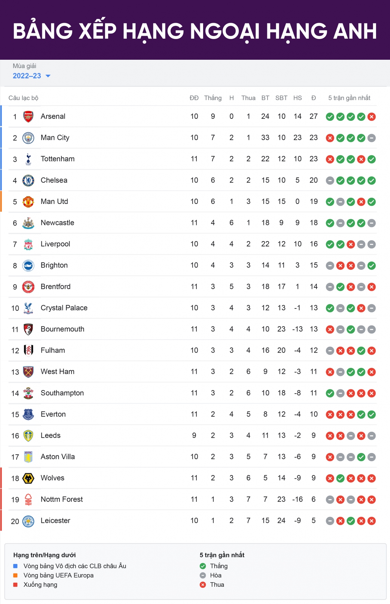Click the Newcastle club crest

pyautogui.click(x=28, y=223)
